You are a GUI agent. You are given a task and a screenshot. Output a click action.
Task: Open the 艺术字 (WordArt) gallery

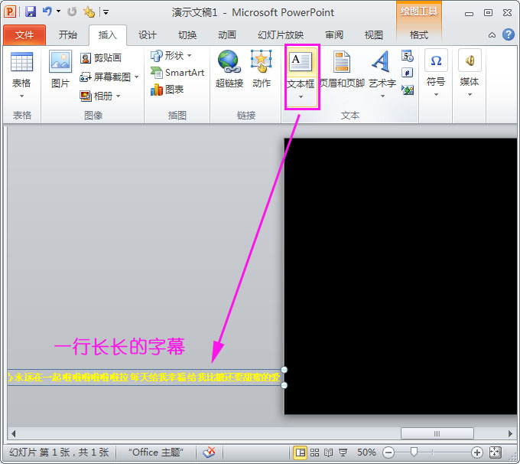point(382,68)
